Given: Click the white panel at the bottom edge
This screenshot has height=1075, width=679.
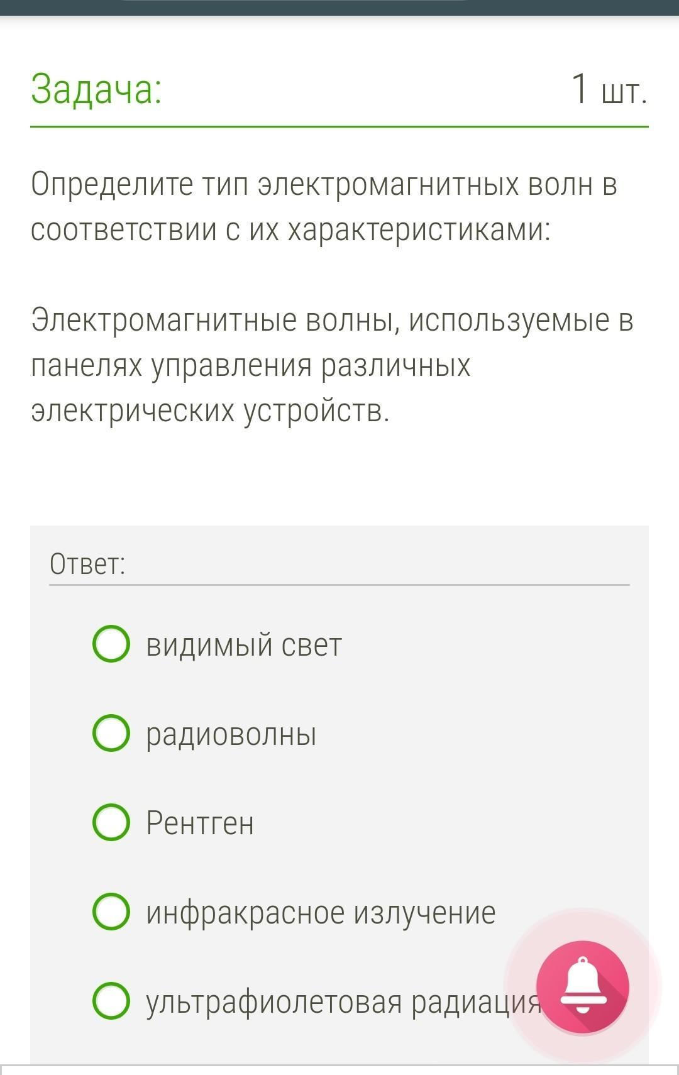Looking at the screenshot, I should (339, 1070).
